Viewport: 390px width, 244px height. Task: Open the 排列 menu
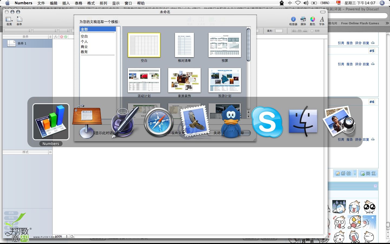click(x=103, y=3)
